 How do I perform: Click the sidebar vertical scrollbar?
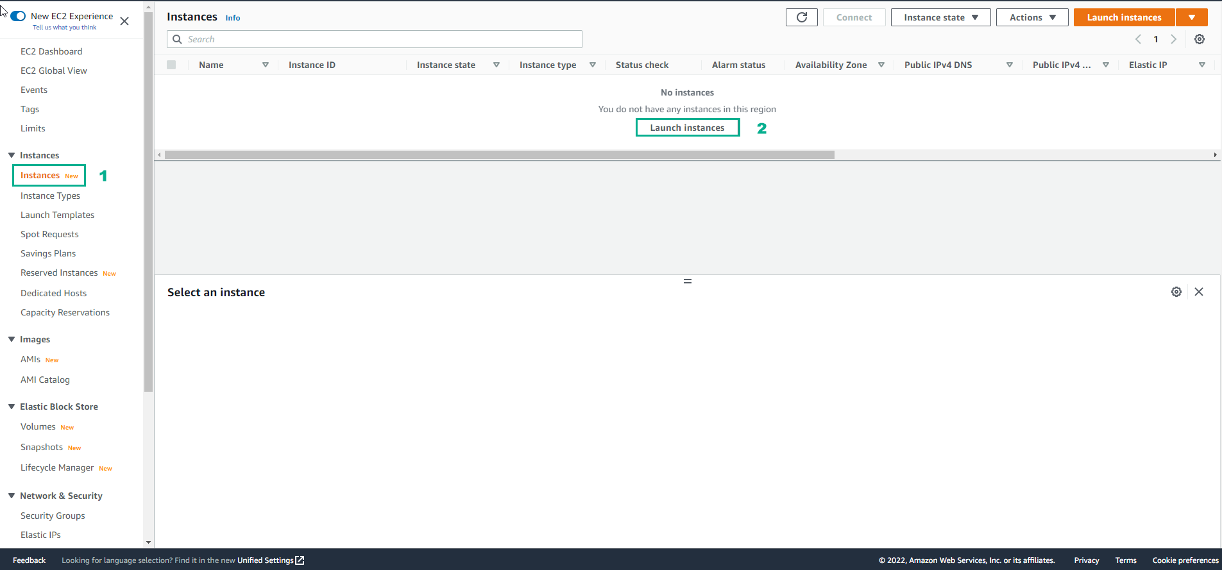(x=148, y=202)
